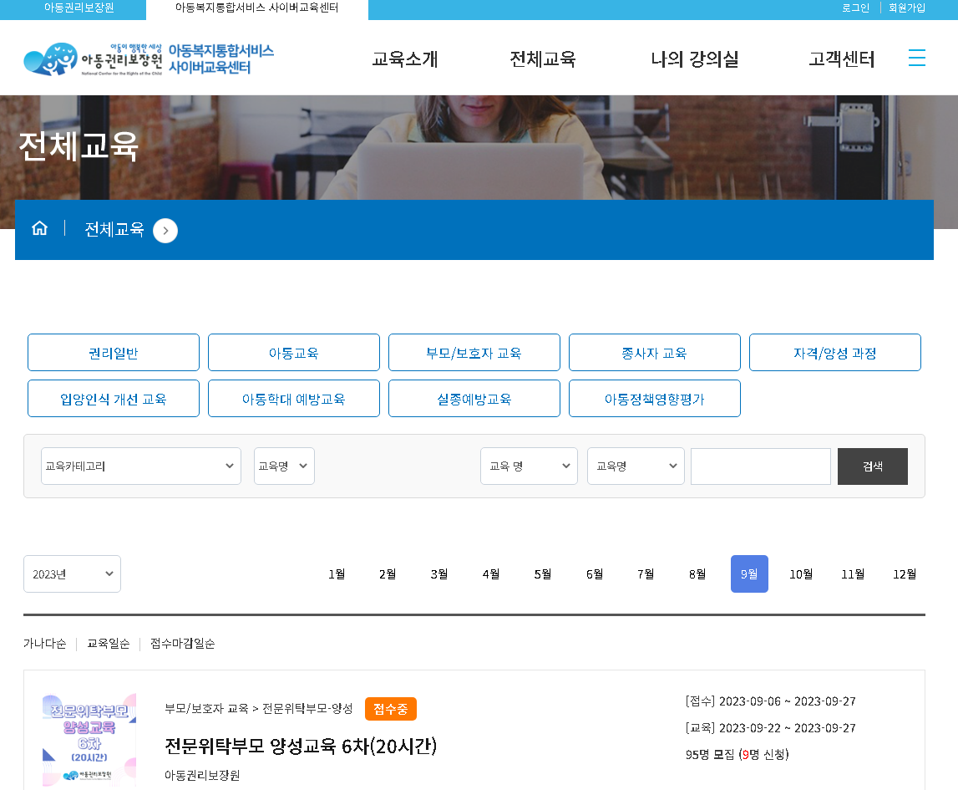Image resolution: width=958 pixels, height=790 pixels.
Task: Click the home icon in the breadcrumb
Action: coord(39,227)
